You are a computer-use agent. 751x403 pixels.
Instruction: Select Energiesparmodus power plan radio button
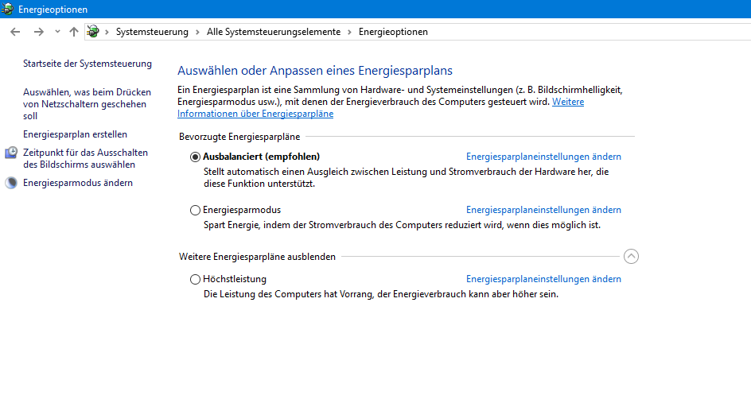coord(195,210)
